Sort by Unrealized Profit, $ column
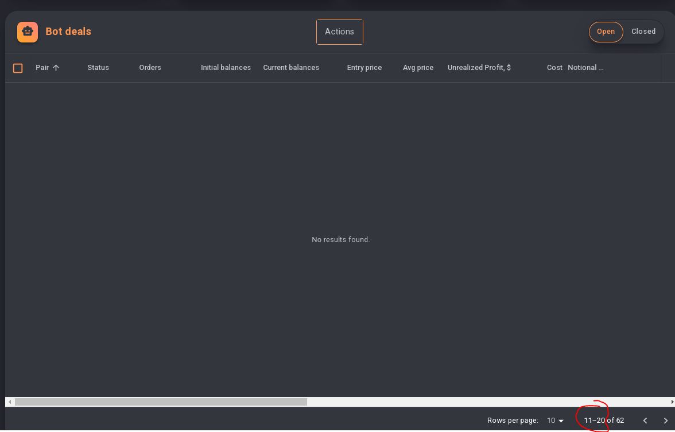675x432 pixels. click(479, 68)
